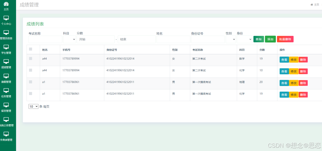Screen dimensions: 322x151
Task: Open 个人中心 monitor icon in the sidebar
Action: pyautogui.click(x=6, y=18)
